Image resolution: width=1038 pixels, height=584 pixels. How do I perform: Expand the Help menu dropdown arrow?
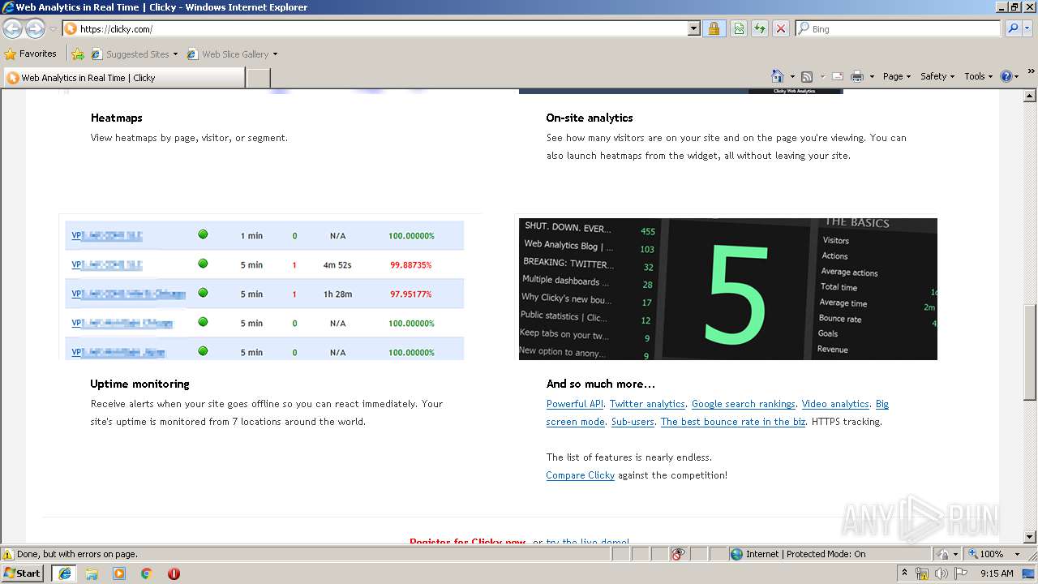[1018, 77]
